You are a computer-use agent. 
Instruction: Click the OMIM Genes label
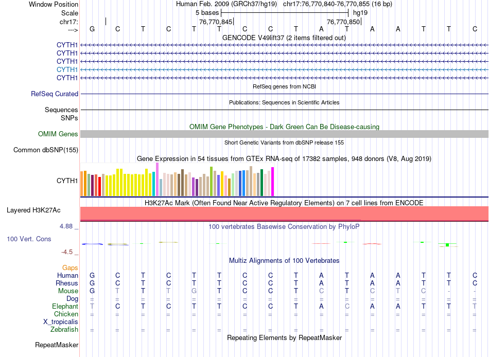58,134
